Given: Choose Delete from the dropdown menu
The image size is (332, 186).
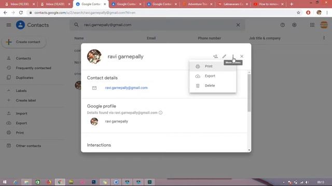Looking at the screenshot, I should point(213,86).
